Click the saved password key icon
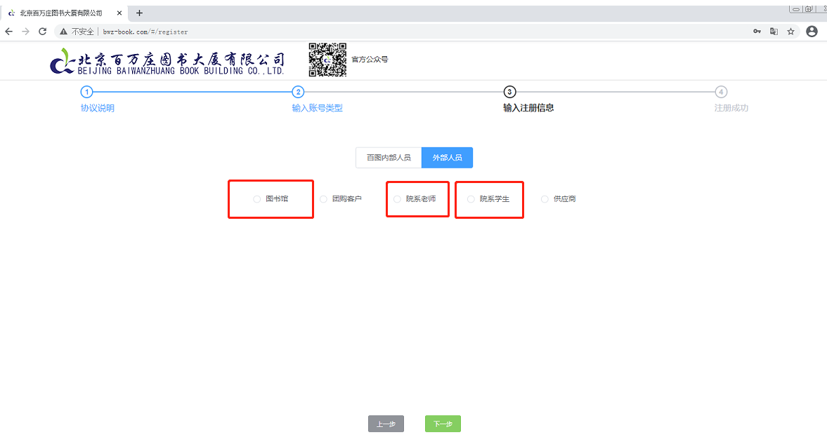The width and height of the screenshot is (827, 439). (x=757, y=32)
